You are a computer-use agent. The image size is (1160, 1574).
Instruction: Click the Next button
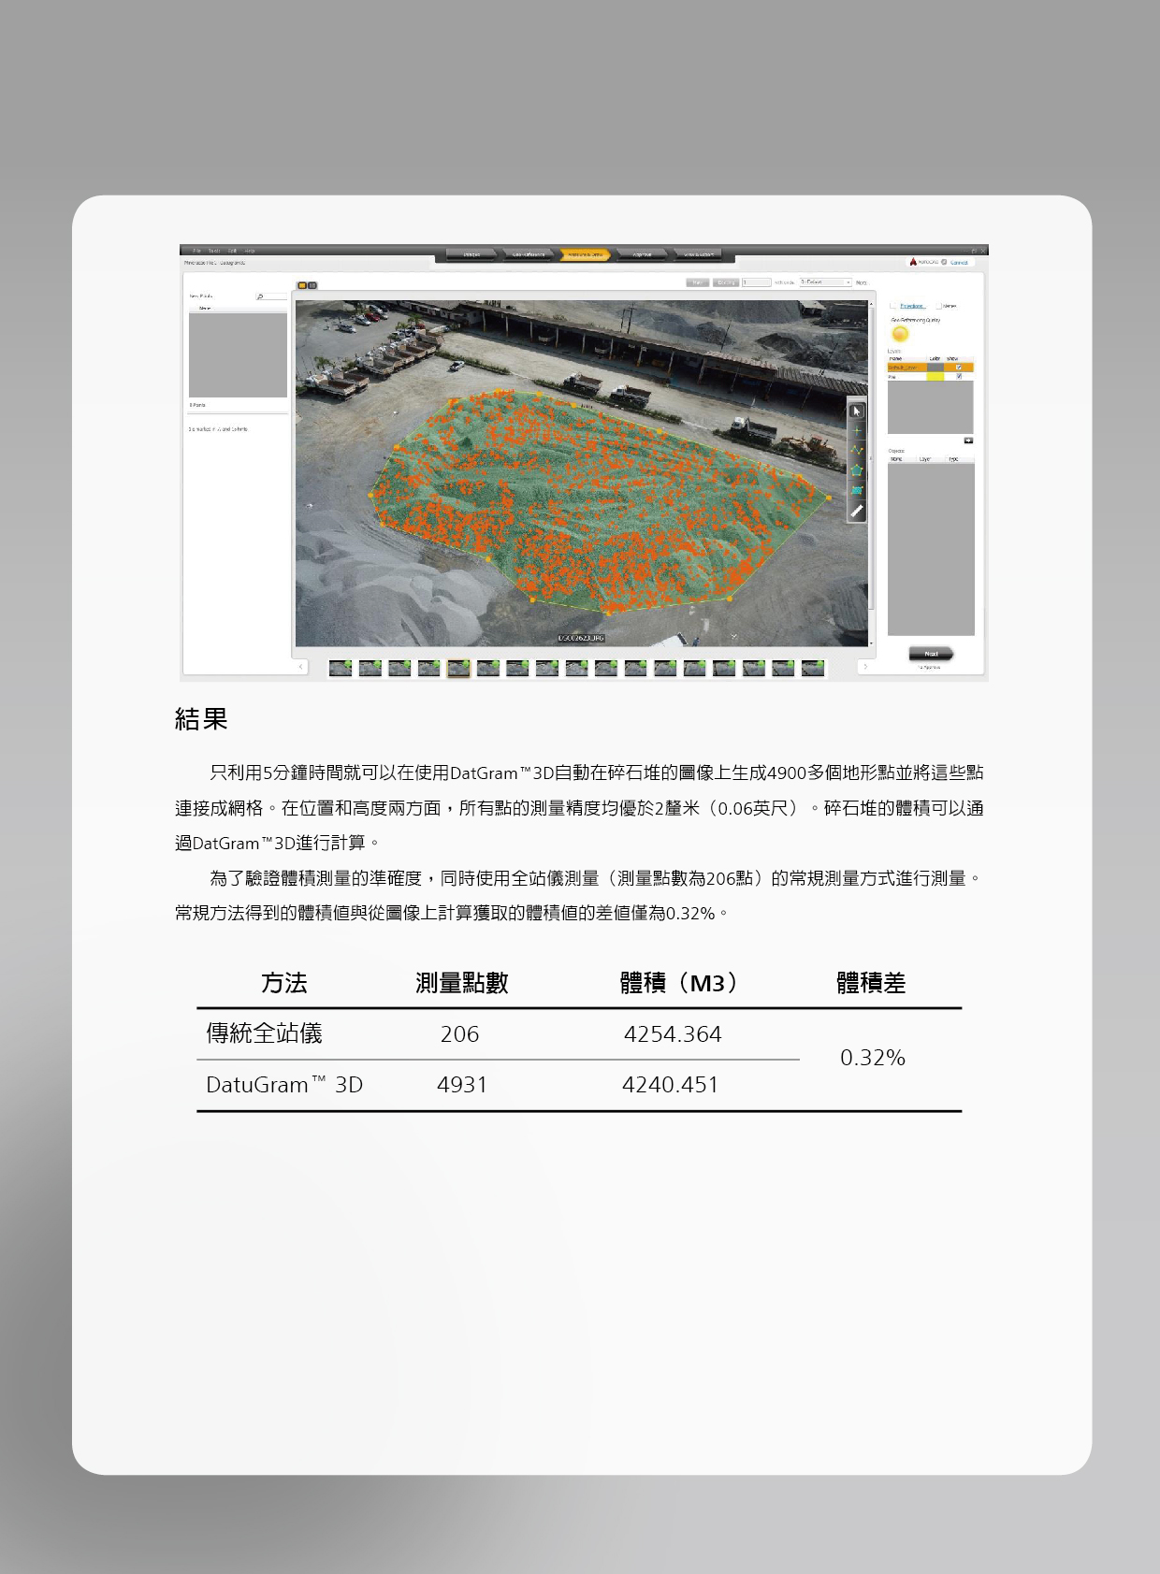click(x=931, y=654)
